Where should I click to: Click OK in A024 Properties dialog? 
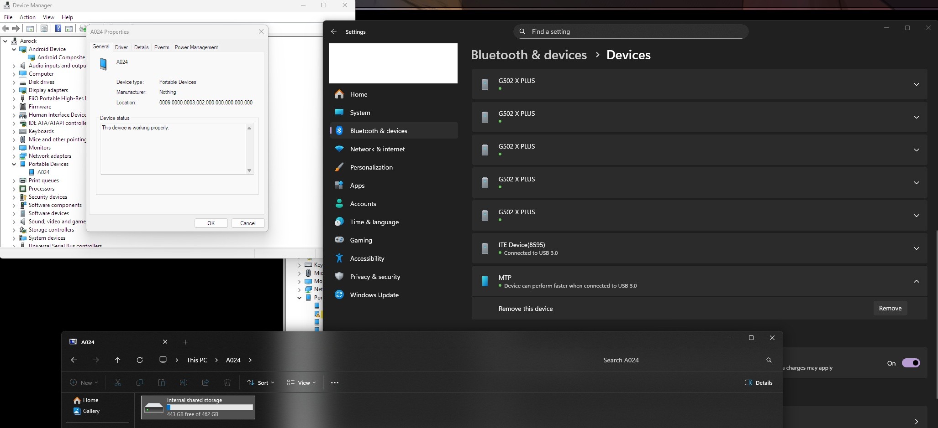tap(211, 223)
